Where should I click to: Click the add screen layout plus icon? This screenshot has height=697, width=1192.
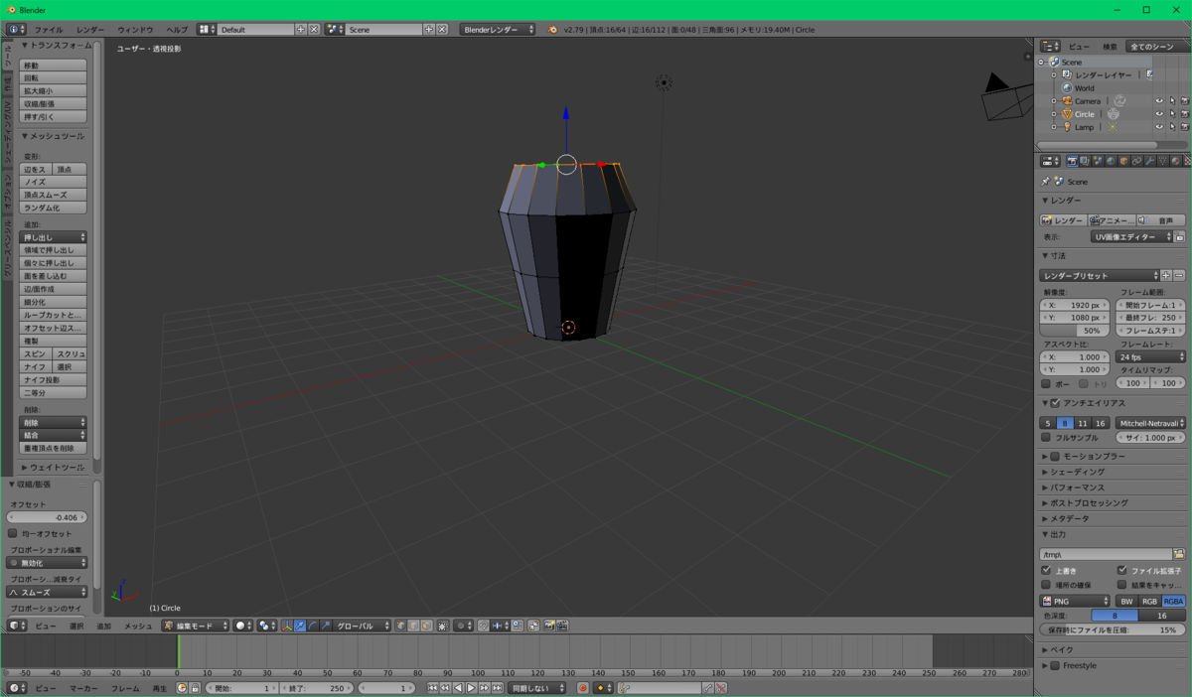[x=301, y=30]
